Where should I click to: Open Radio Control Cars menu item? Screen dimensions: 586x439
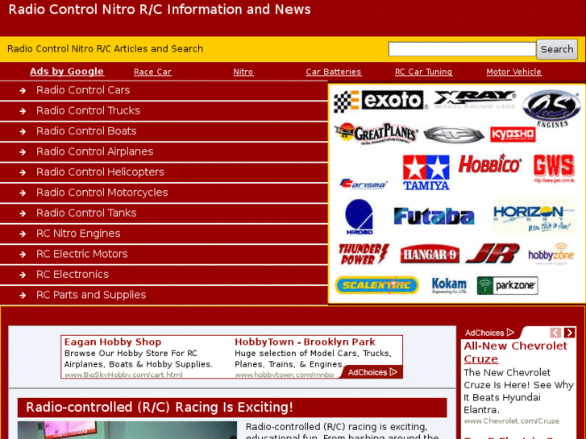(164, 90)
